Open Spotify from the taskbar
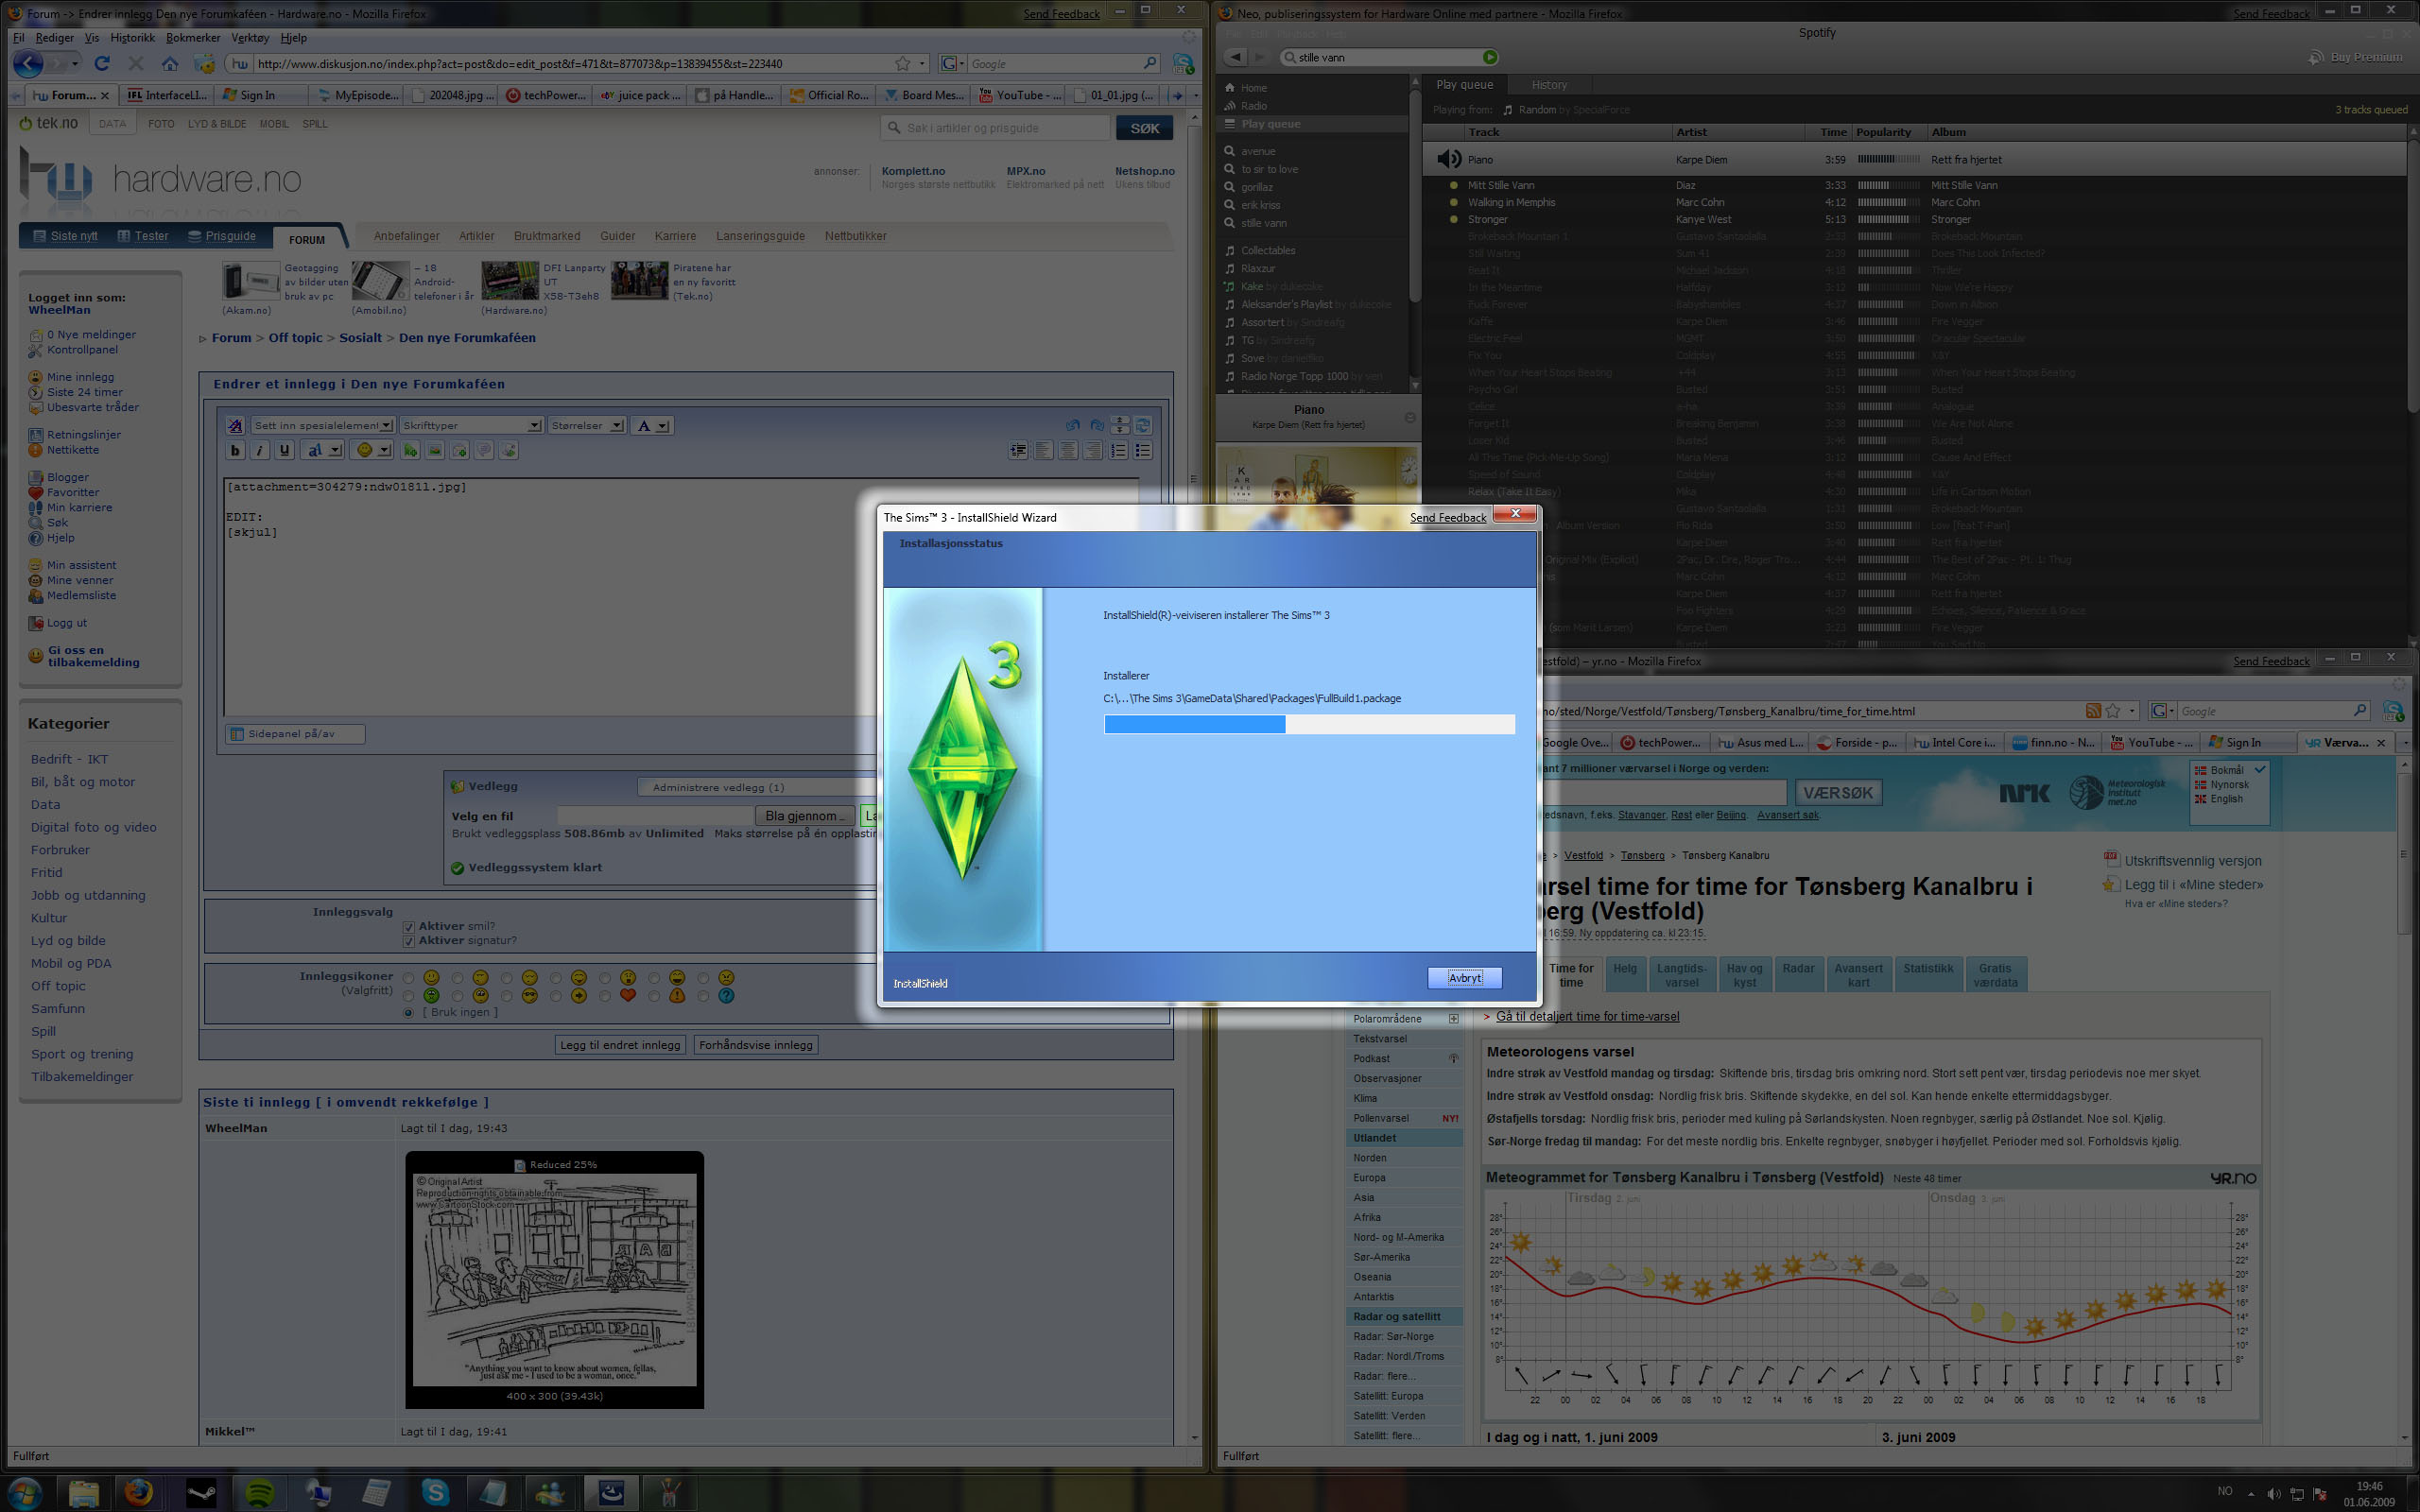Screen dimensions: 2420x1512 [260, 1493]
